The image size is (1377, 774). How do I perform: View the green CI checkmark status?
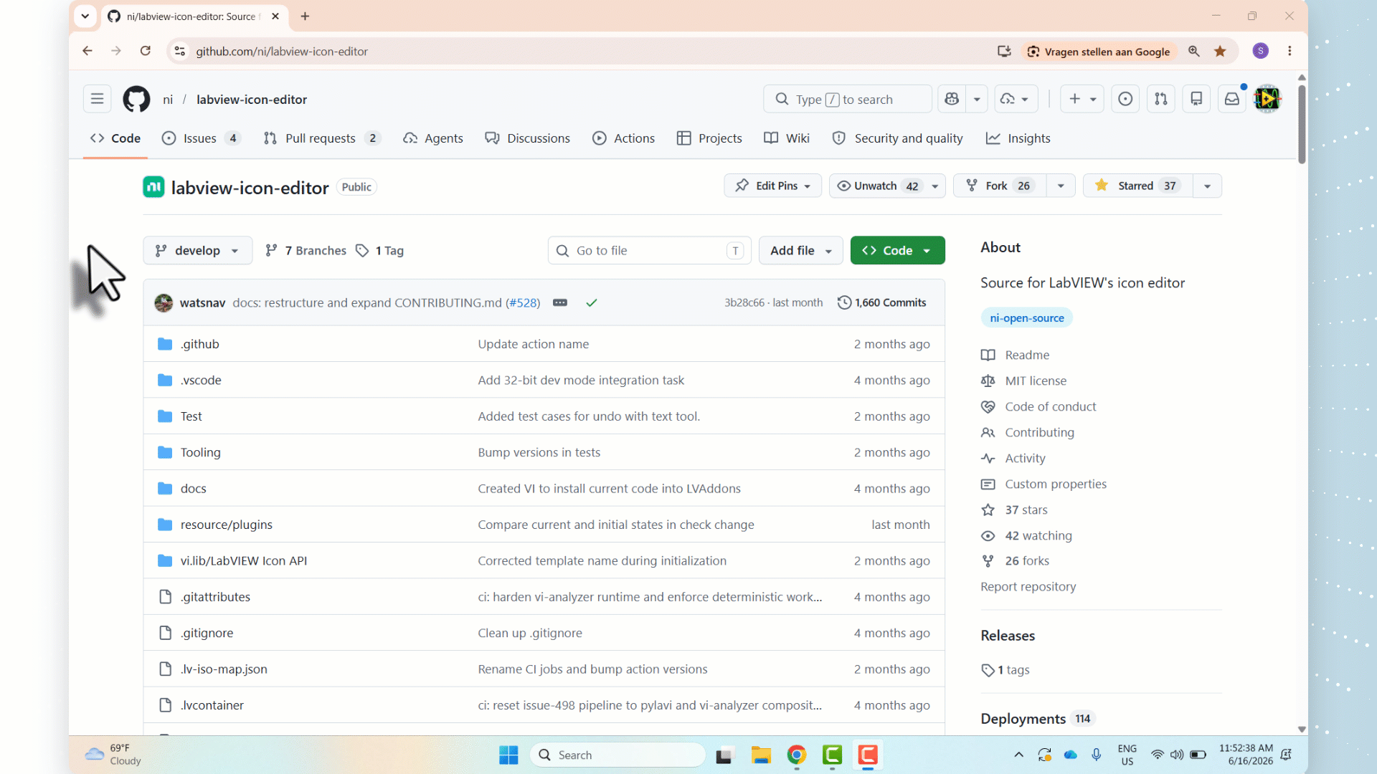pyautogui.click(x=592, y=302)
